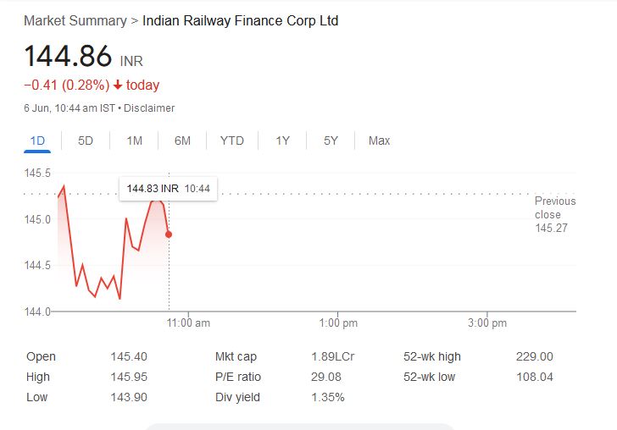
Task: Click the Indian Railway Finance Corp Ltd title
Action: click(x=241, y=20)
